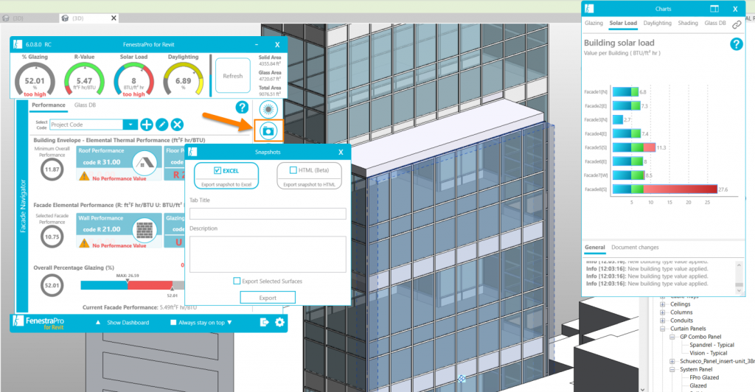Switch to the Glazing charts tab

tap(594, 23)
